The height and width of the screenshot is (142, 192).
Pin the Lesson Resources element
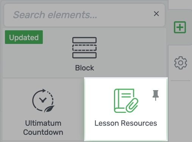point(156,95)
